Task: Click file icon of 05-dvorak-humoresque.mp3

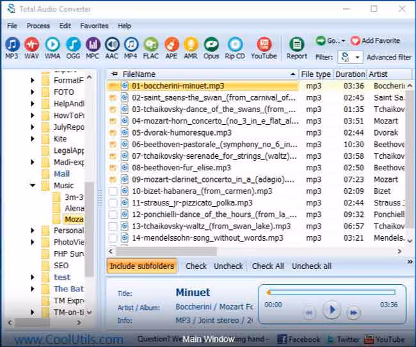Action: pos(124,133)
